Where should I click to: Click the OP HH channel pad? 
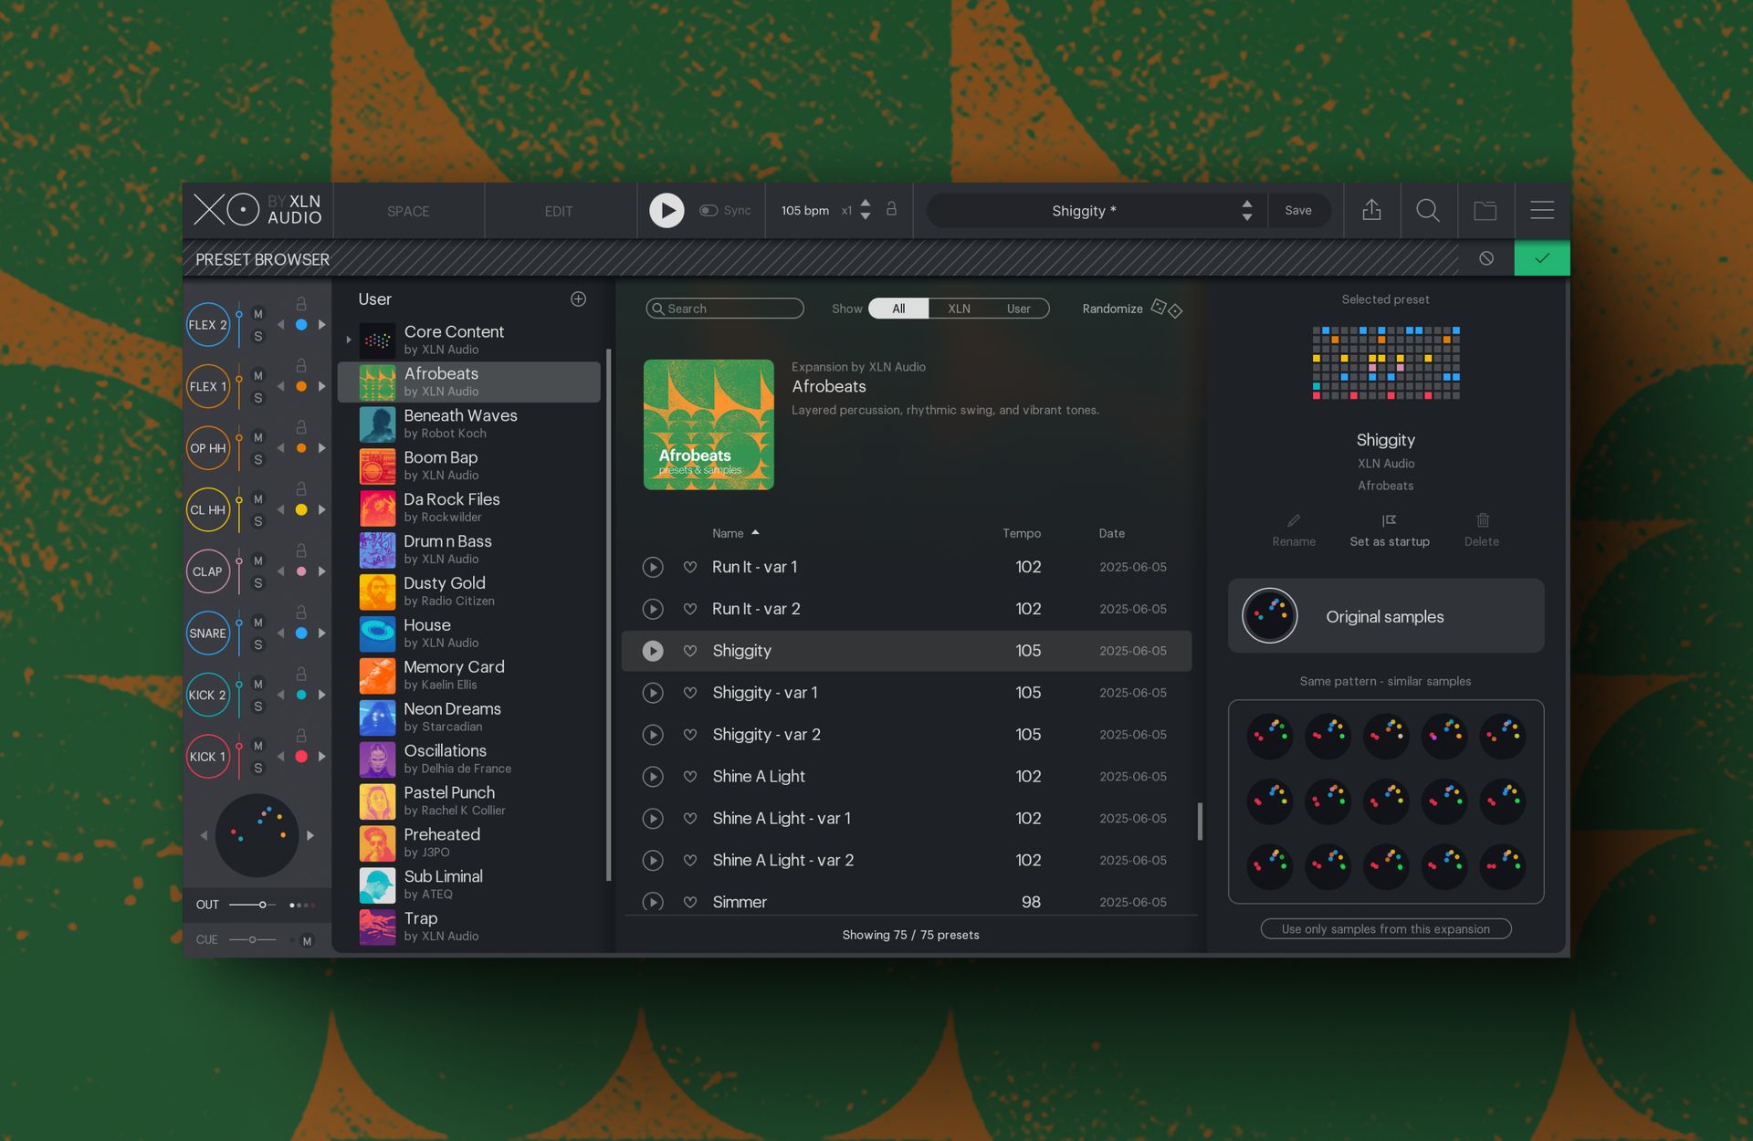208,448
